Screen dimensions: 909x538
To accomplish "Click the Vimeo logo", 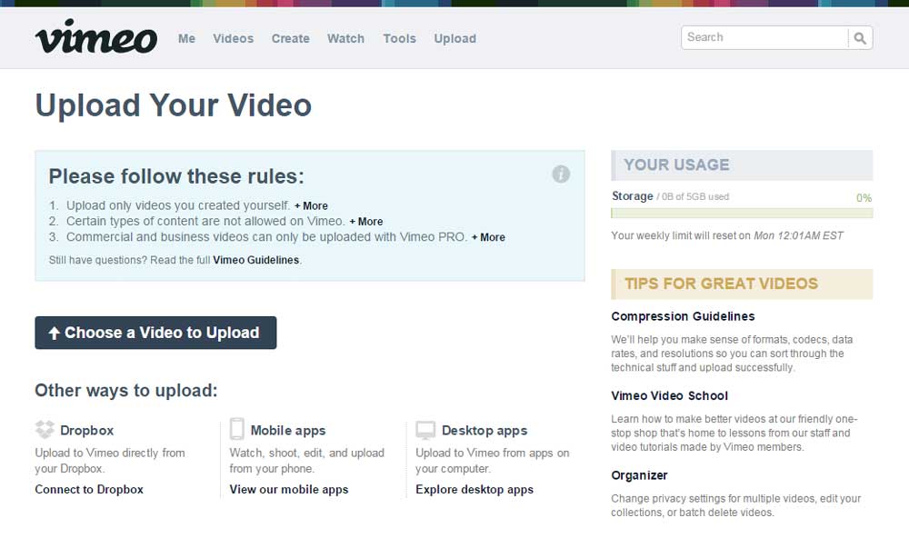I will 95,38.
